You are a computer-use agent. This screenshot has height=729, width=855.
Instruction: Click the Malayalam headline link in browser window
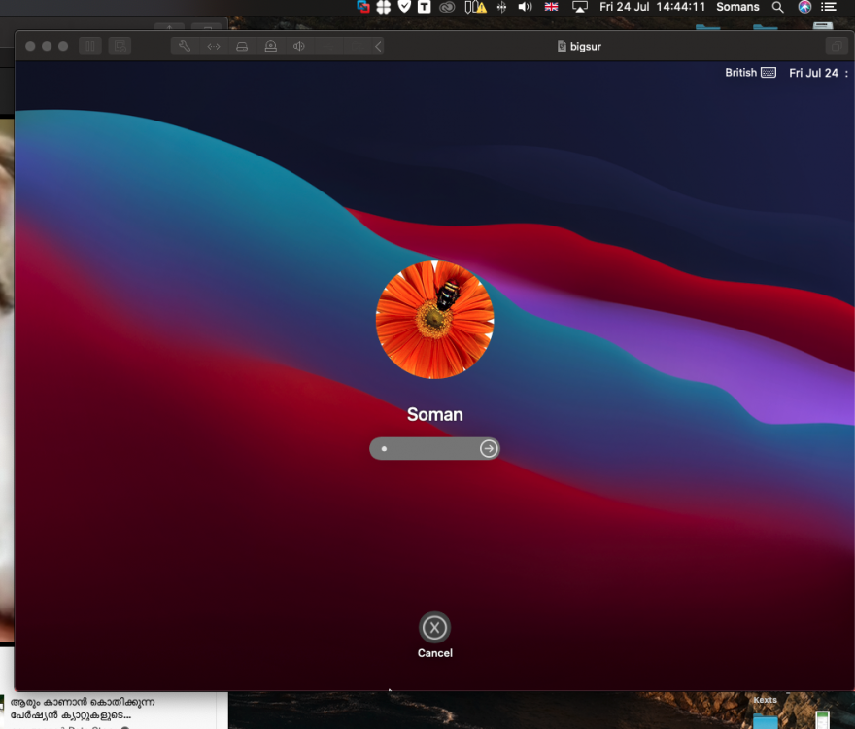83,709
